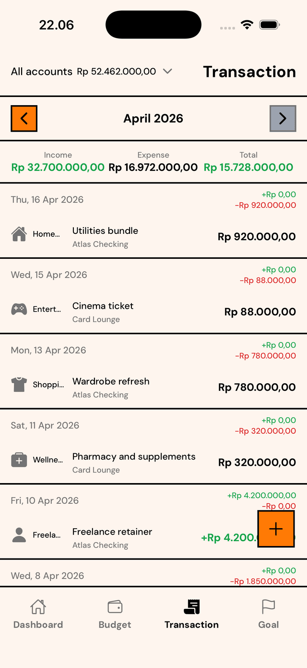This screenshot has height=668, width=307.
Task: Select the Transaction receipt icon
Action: coord(191,607)
